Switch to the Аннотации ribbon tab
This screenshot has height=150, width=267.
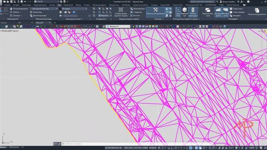point(26,5)
